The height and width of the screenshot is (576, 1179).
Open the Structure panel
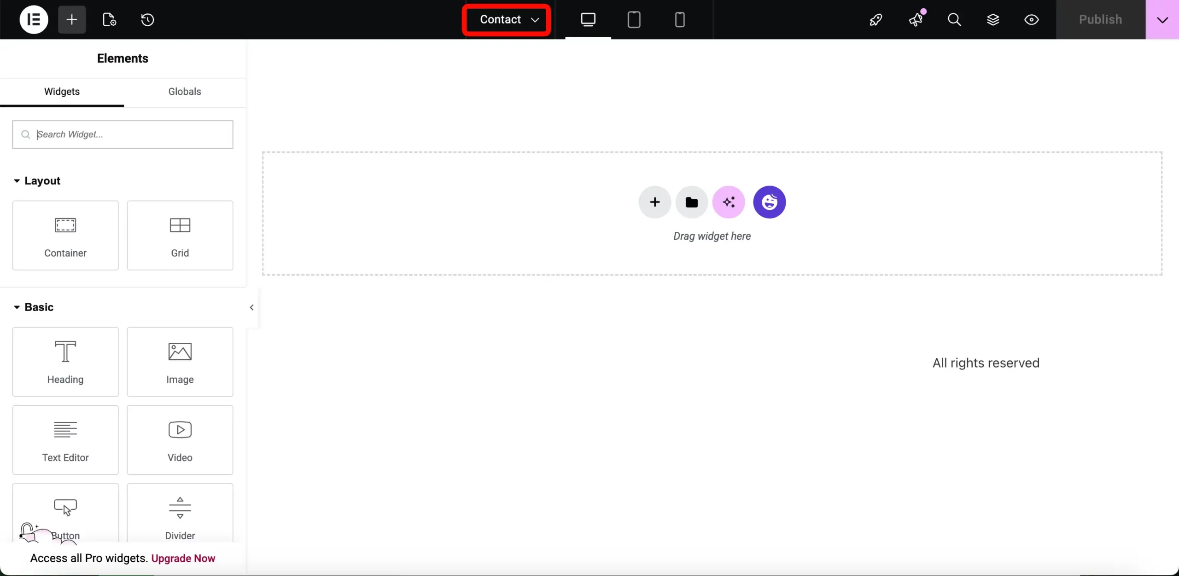[994, 19]
